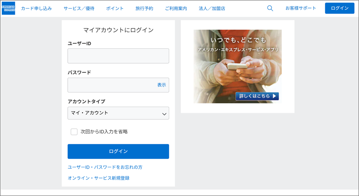Viewport: 359px width, 196px height.
Task: Open カード申し込み menu
Action: 36,9
